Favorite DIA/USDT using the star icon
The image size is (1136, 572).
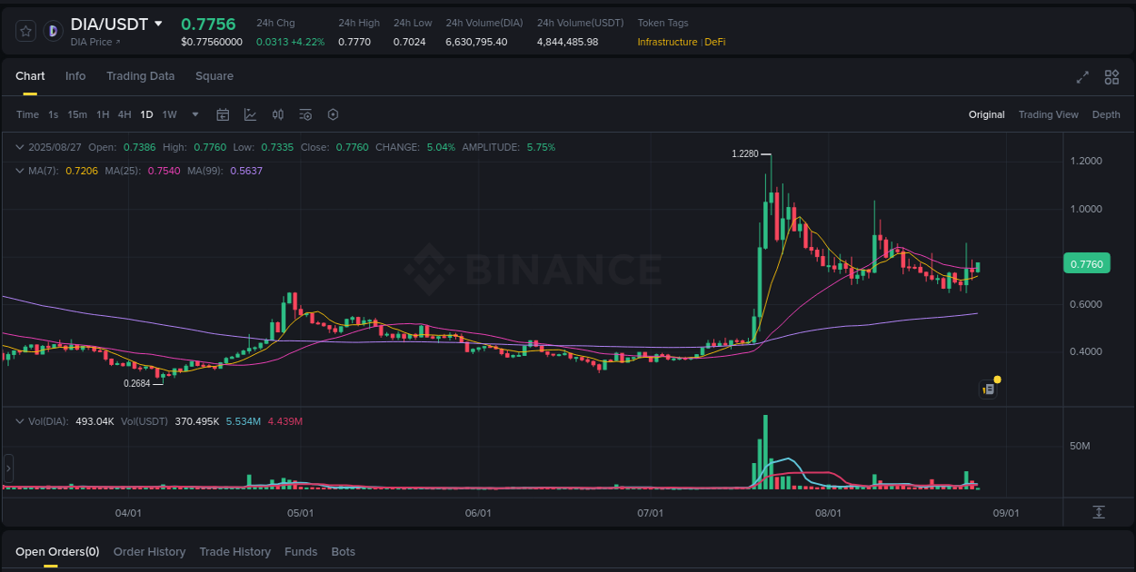click(25, 30)
